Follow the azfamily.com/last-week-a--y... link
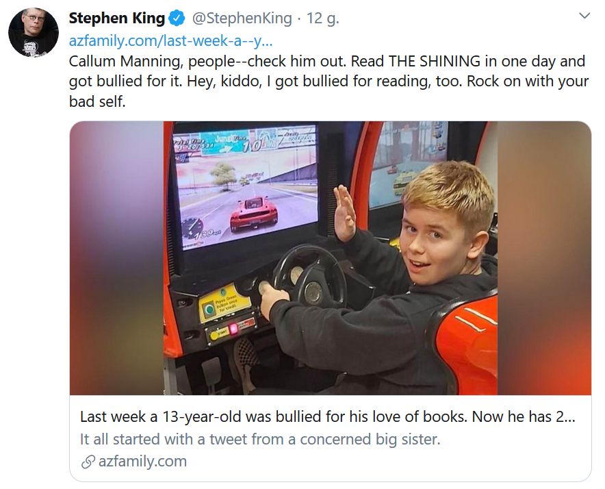The width and height of the screenshot is (605, 489). [170, 40]
